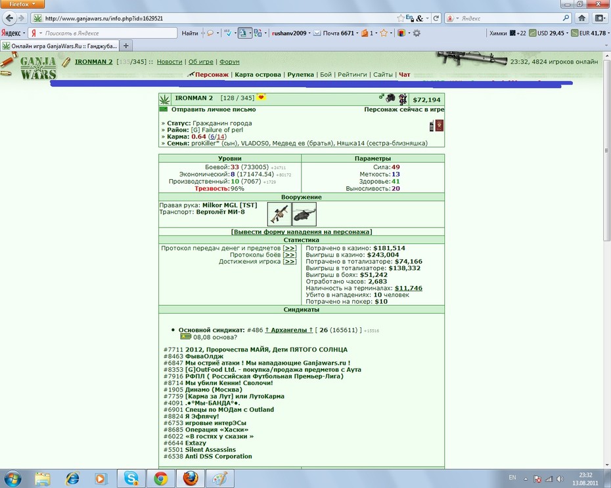The image size is (611, 488).
Task: Click the red passport icon
Action: pyautogui.click(x=440, y=126)
